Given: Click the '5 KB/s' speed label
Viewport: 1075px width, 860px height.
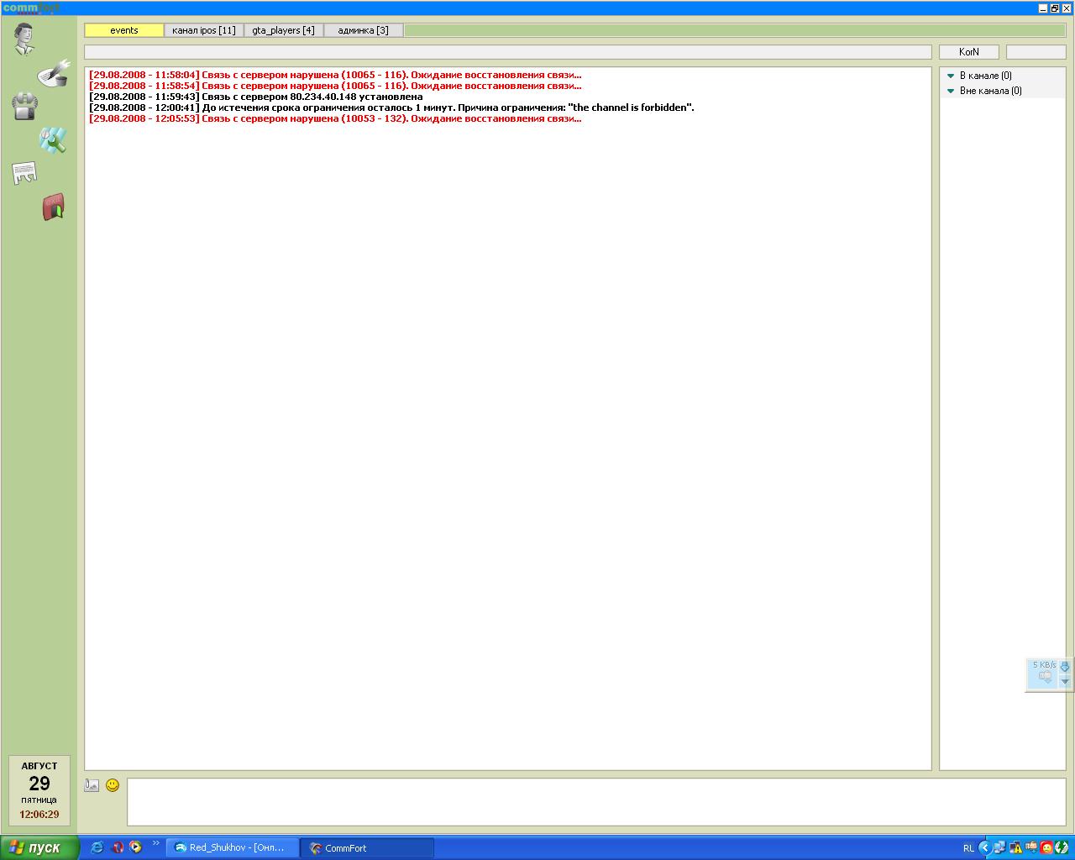Looking at the screenshot, I should (x=1044, y=664).
